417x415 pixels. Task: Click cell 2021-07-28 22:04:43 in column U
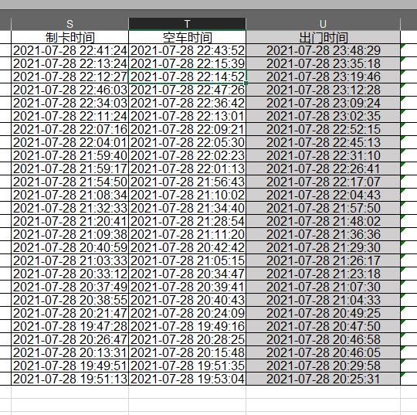pos(323,195)
